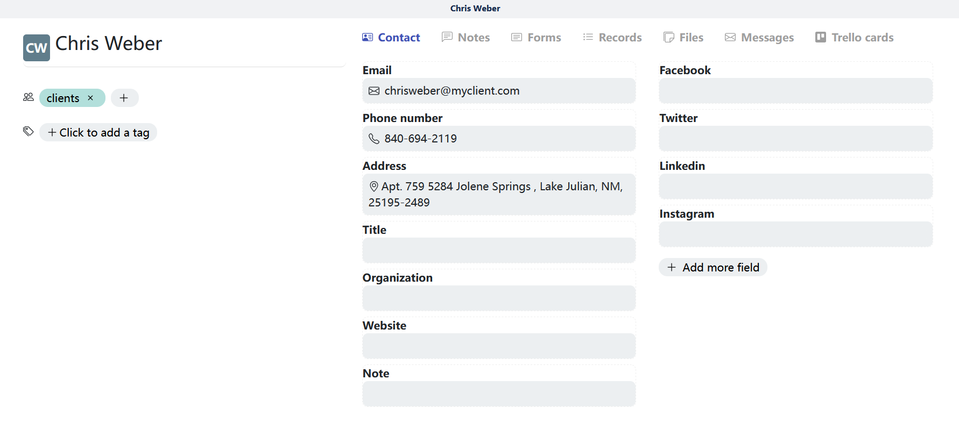This screenshot has width=959, height=430.
Task: Open the Records tab
Action: pyautogui.click(x=612, y=38)
